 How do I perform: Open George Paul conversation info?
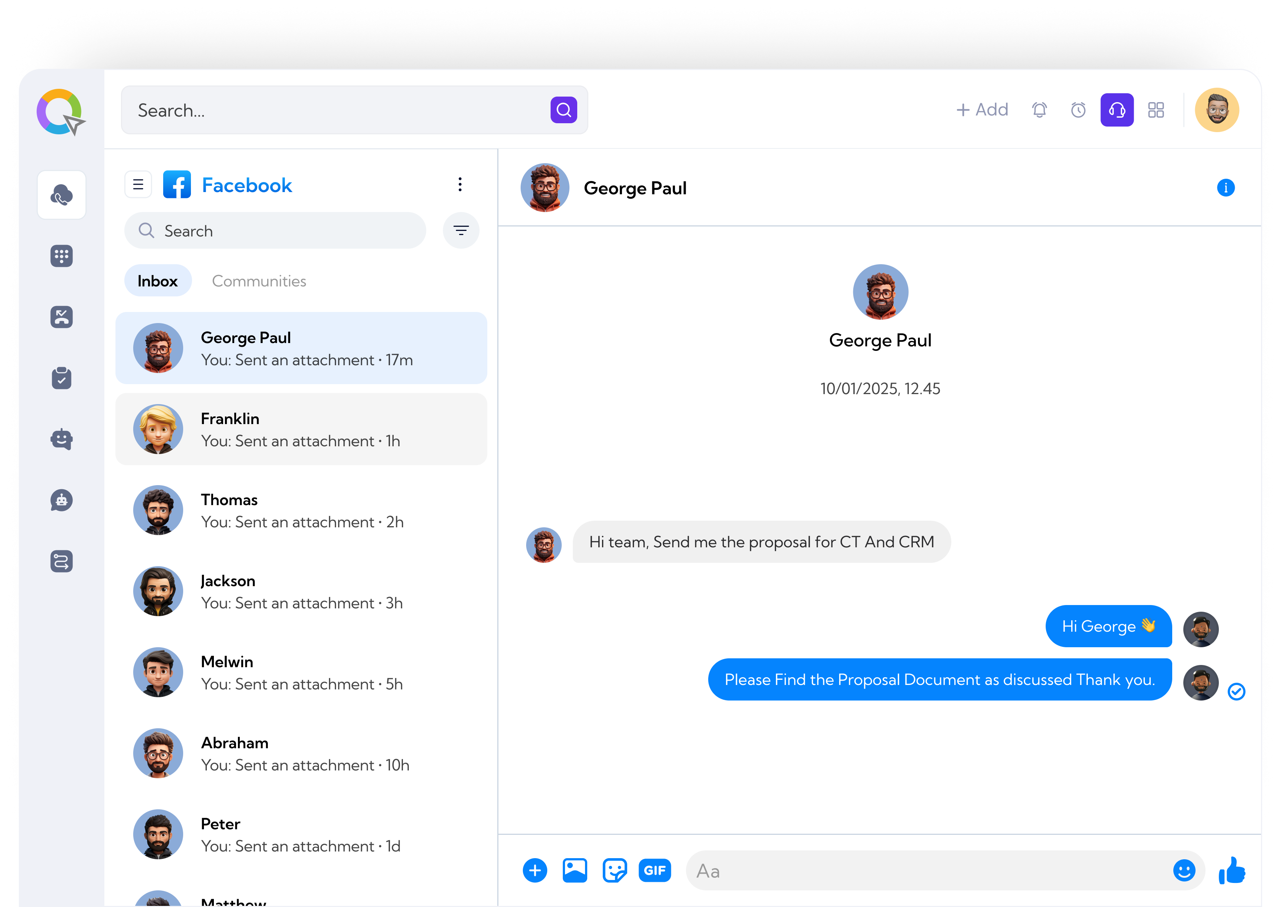click(x=1226, y=188)
